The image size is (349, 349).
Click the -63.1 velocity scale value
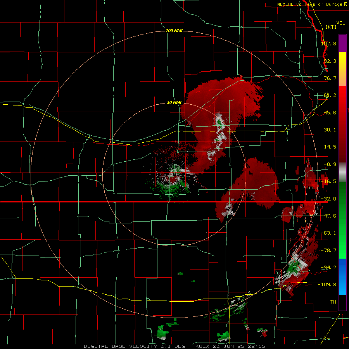coord(328,233)
